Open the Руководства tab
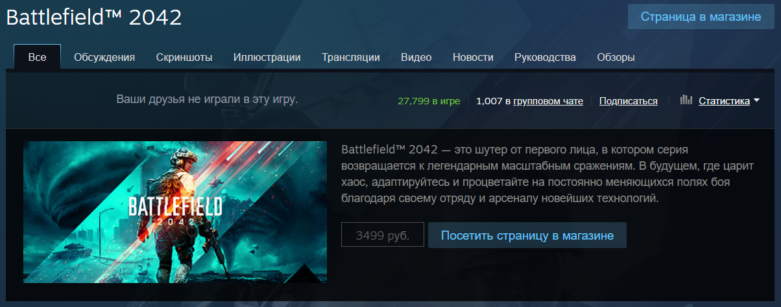 545,57
